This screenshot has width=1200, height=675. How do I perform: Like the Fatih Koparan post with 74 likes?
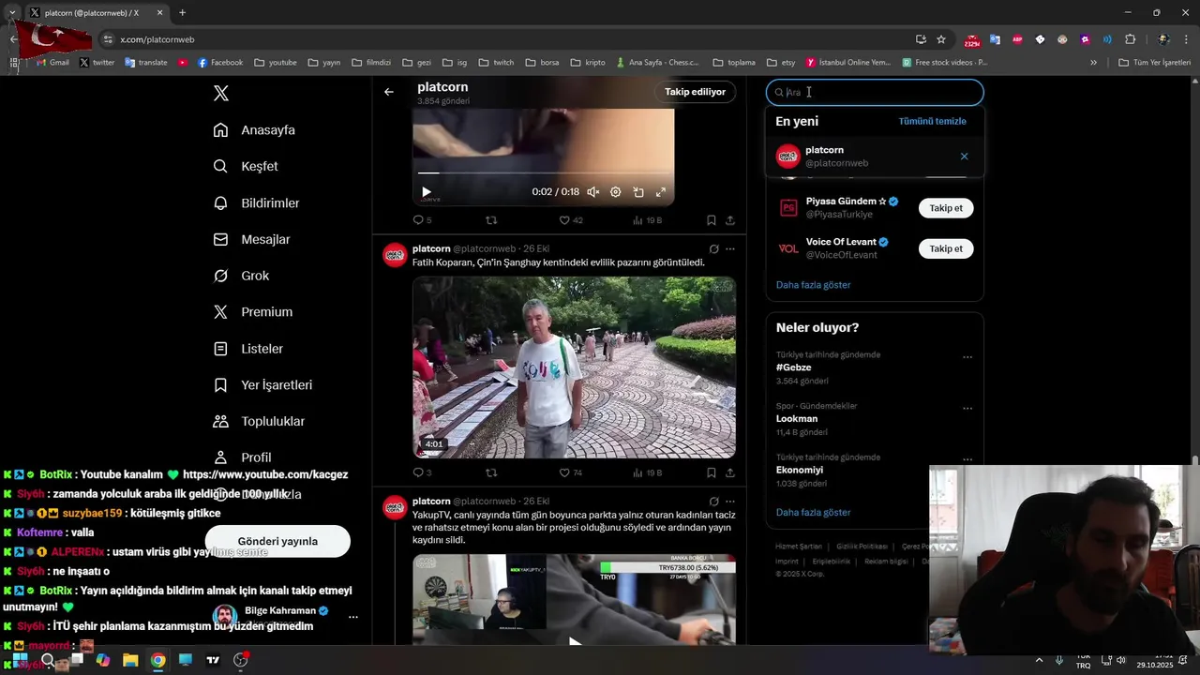click(x=571, y=472)
